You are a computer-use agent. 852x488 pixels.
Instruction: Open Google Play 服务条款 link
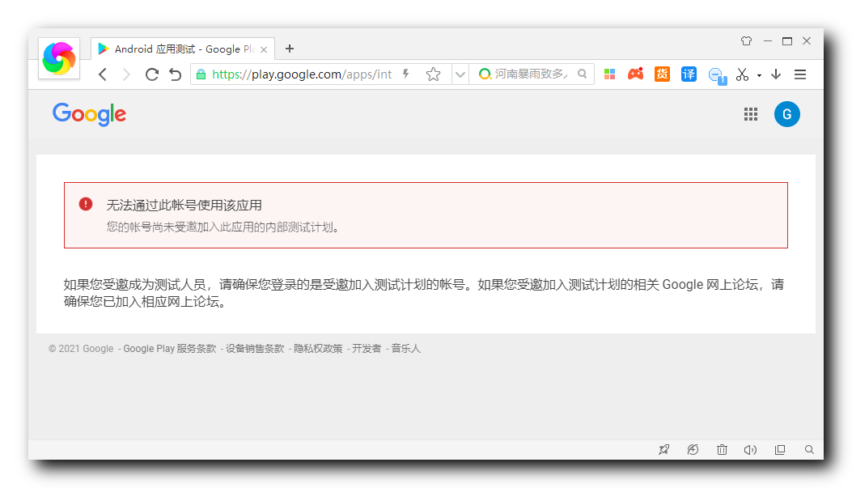tap(170, 348)
